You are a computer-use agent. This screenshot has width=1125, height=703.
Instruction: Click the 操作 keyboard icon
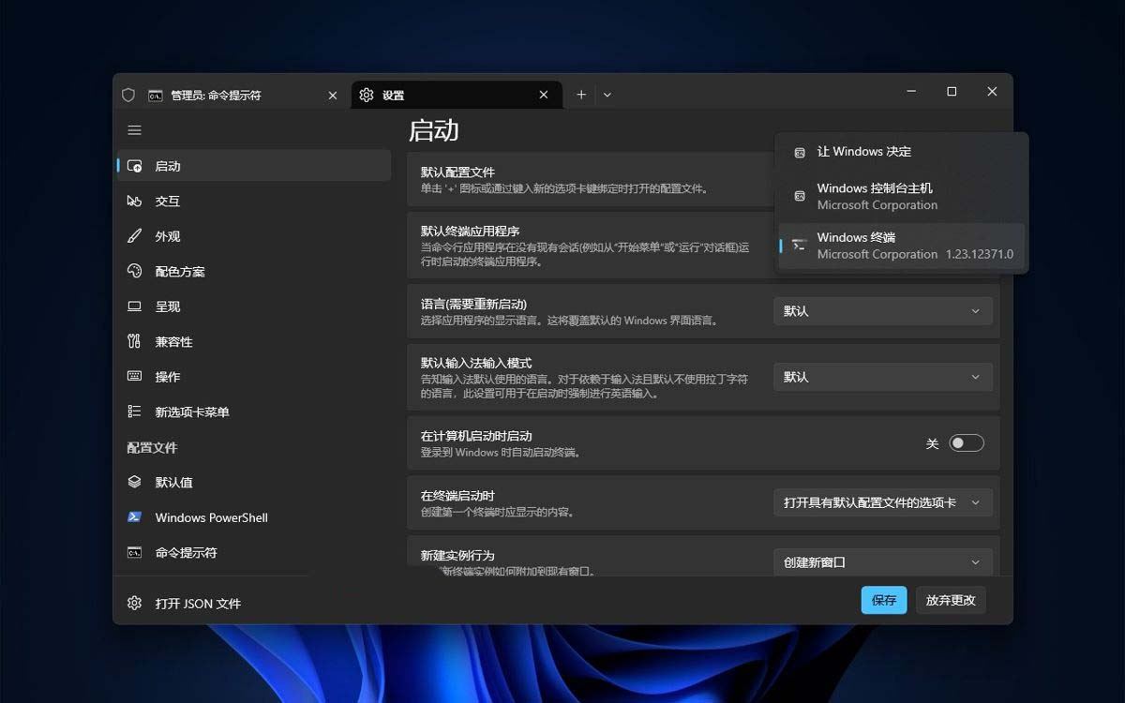pyautogui.click(x=135, y=377)
